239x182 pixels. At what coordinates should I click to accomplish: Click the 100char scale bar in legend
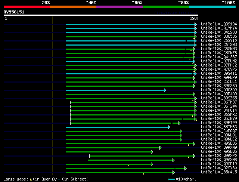click(x=172, y=179)
